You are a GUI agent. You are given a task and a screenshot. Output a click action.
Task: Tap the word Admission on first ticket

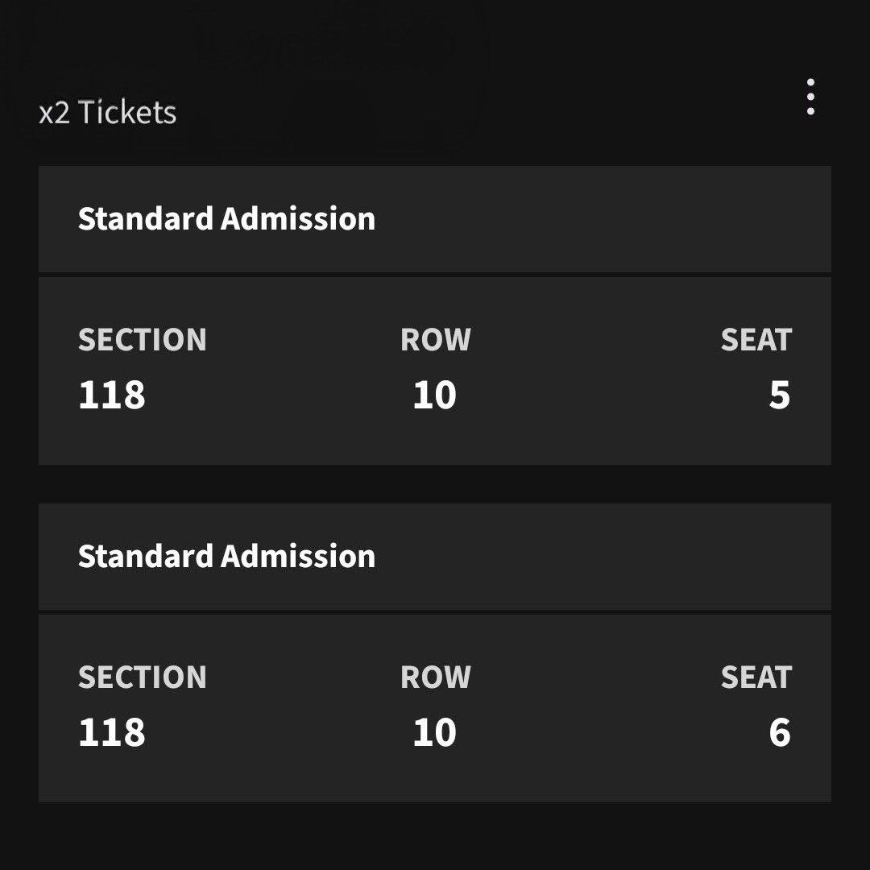[x=299, y=219]
